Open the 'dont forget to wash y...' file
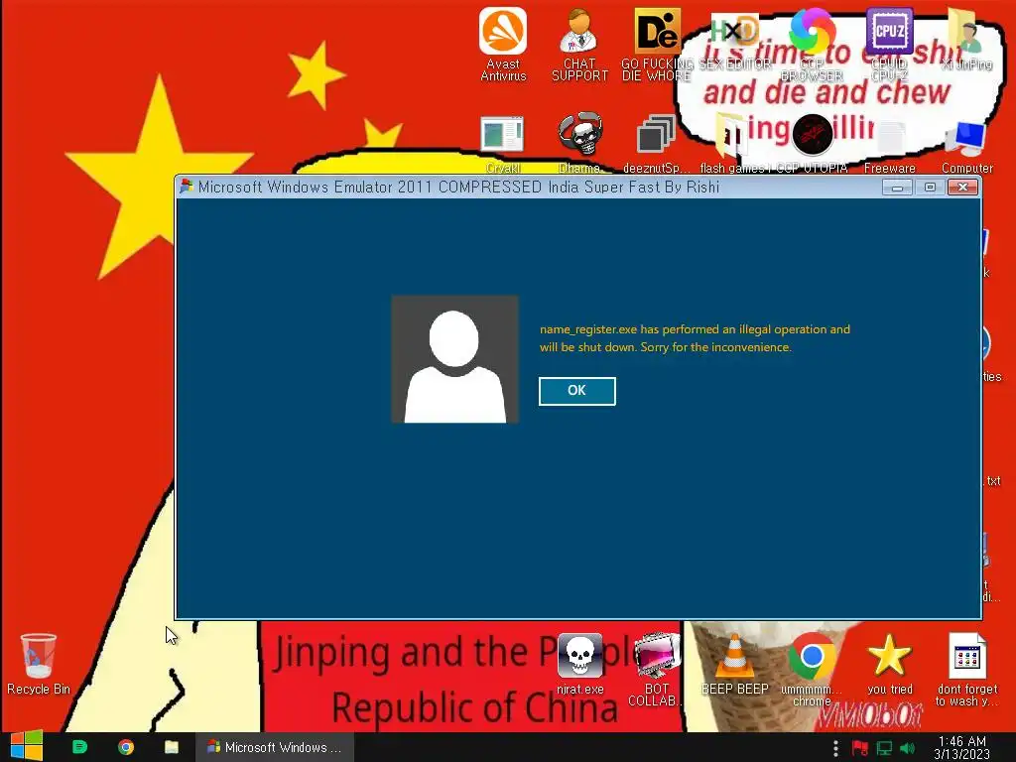This screenshot has height=762, width=1016. [966, 670]
